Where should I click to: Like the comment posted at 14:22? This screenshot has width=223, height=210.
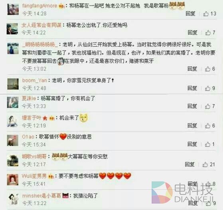[210, 33]
